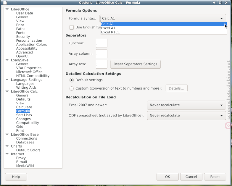Collapse the LibreOffice tree node
This screenshot has width=232, height=186.
(x=7, y=9)
